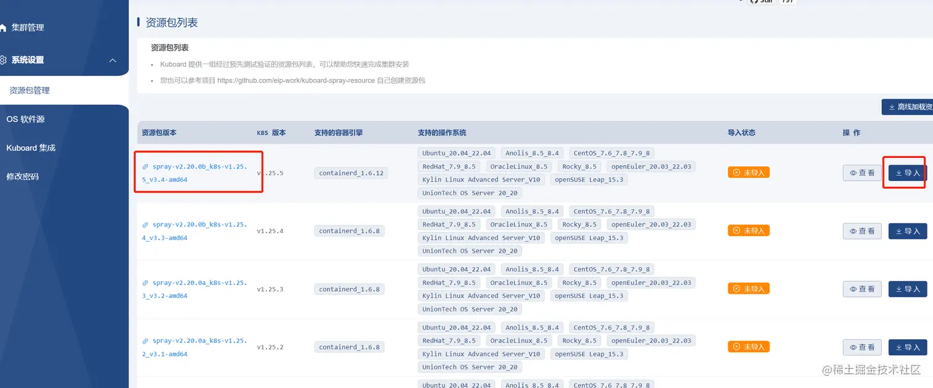The width and height of the screenshot is (933, 388).
Task: Open spray-v2.20.0a_k8s-v1.25.2_v3.1-amd64 link
Action: [x=194, y=347]
